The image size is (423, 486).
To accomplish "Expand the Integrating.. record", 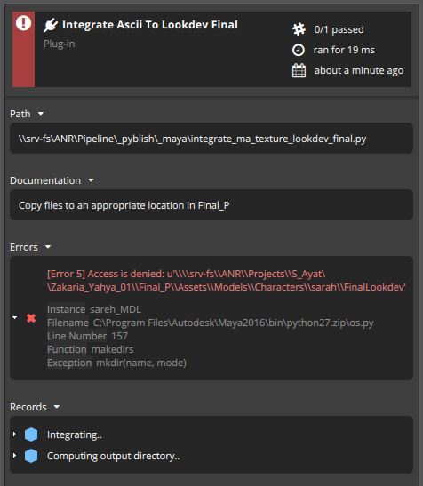I will point(14,434).
